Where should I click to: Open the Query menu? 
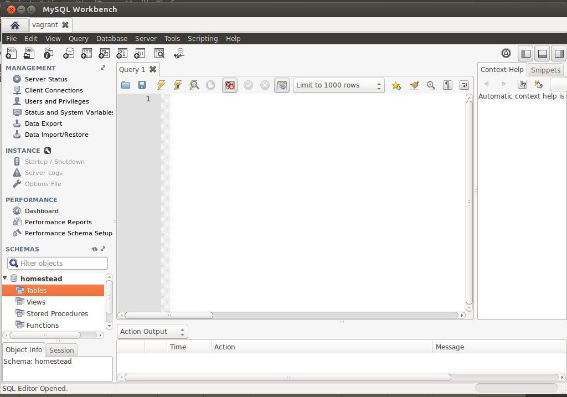coord(78,38)
